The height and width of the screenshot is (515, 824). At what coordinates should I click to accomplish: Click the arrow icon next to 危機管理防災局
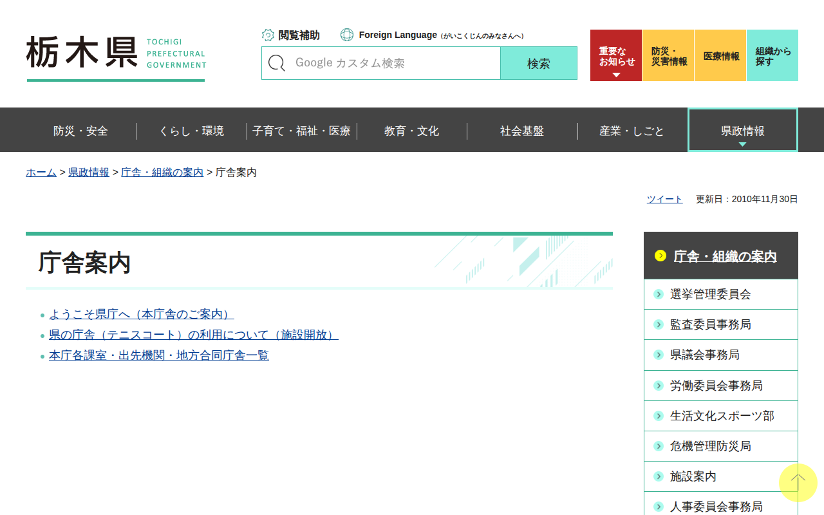[x=659, y=446]
